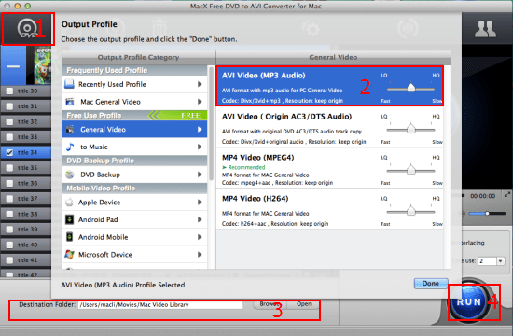The image size is (513, 336).
Task: Expand Android Mobile category arrow
Action: coord(200,237)
